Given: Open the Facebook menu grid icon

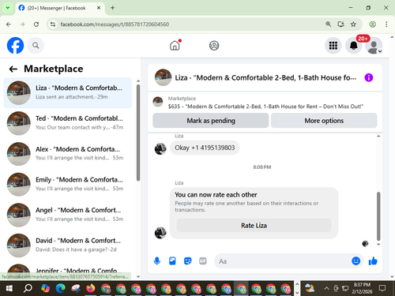Looking at the screenshot, I should click(333, 46).
